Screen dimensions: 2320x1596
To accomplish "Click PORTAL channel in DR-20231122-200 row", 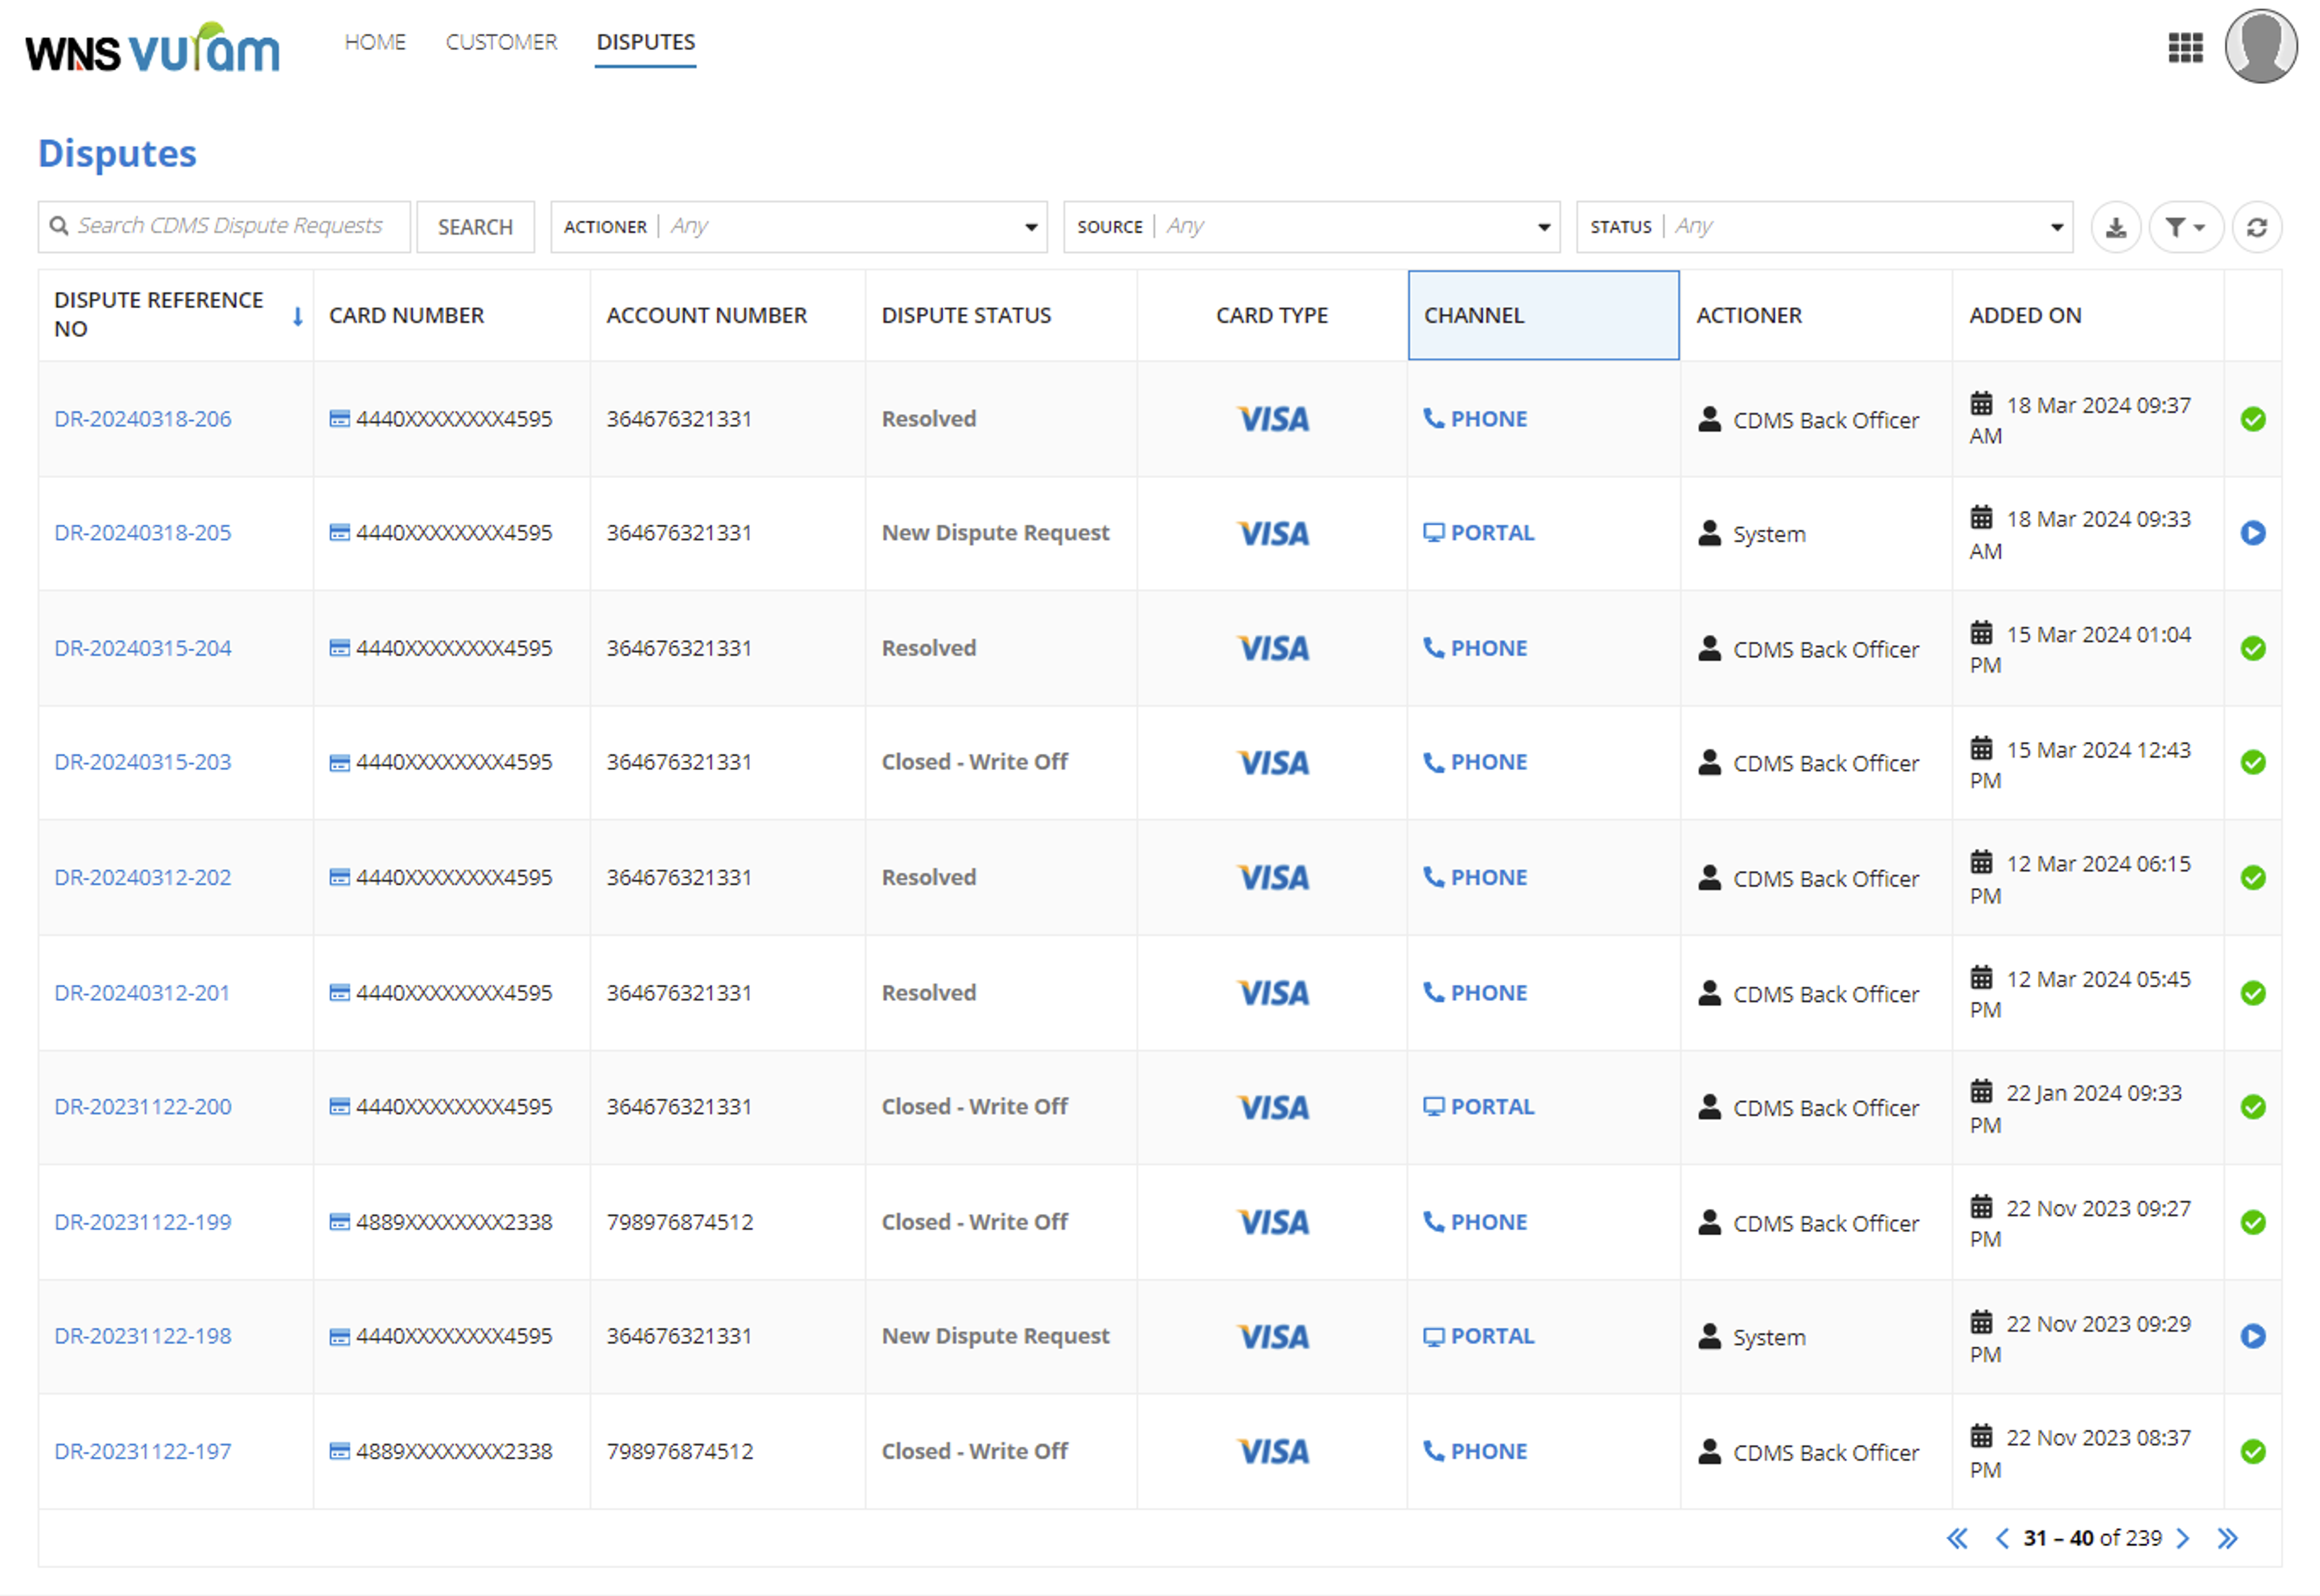I will [x=1478, y=1107].
